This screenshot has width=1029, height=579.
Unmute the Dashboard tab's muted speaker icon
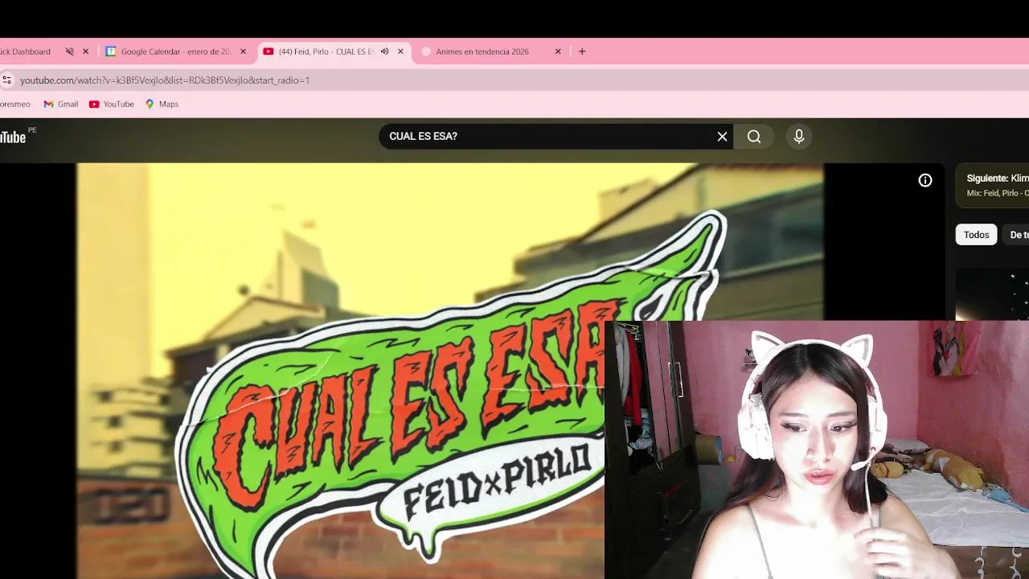[70, 51]
